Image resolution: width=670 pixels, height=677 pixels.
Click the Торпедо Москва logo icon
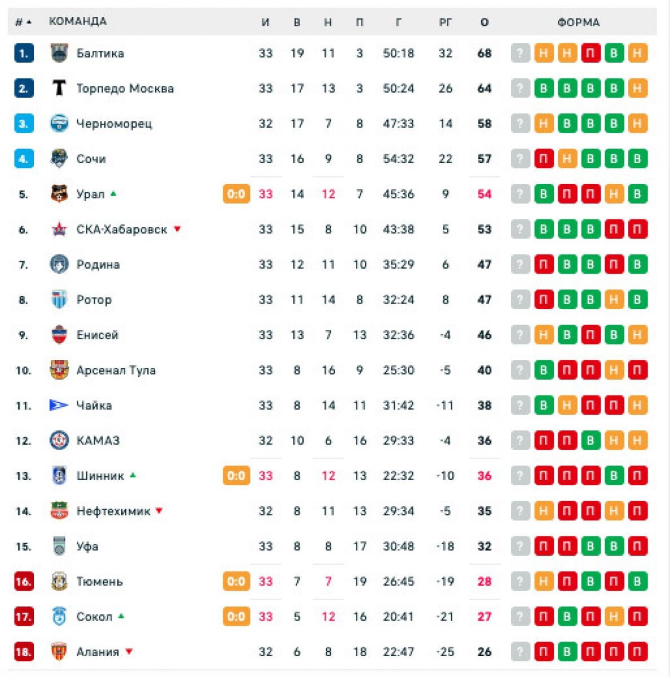pos(59,88)
